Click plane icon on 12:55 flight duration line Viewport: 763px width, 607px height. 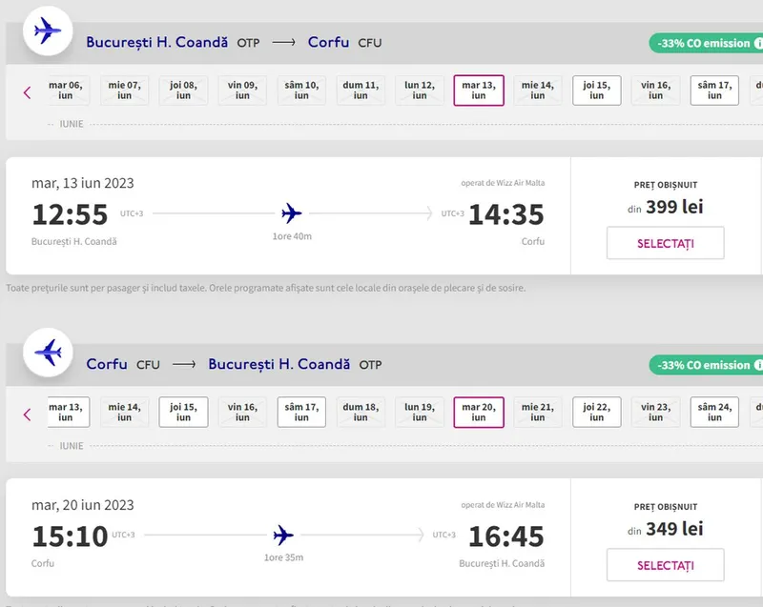pos(292,213)
